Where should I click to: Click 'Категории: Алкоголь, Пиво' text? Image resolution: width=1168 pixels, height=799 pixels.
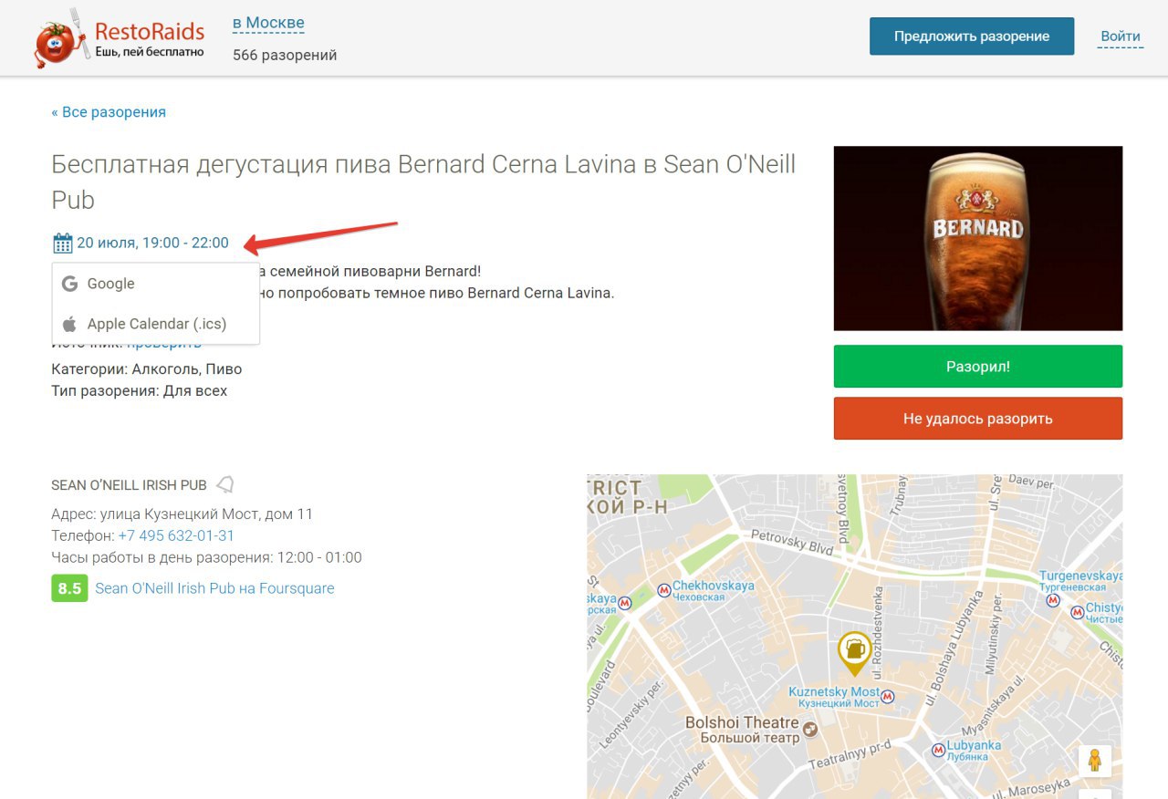tap(146, 368)
